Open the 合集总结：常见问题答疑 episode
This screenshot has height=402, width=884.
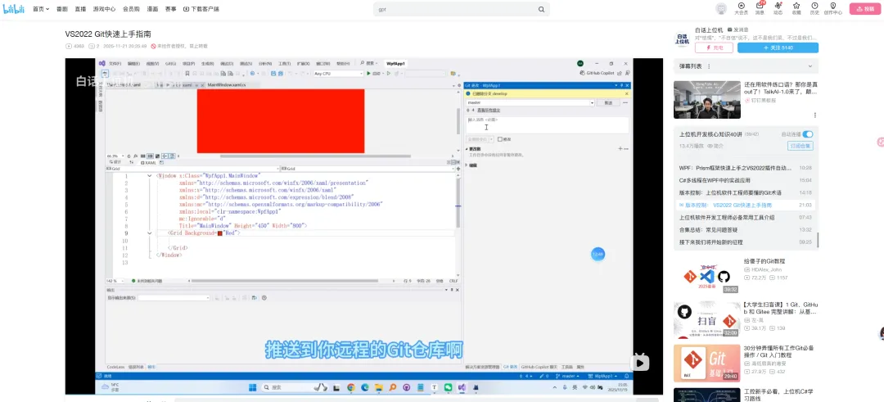(746, 230)
